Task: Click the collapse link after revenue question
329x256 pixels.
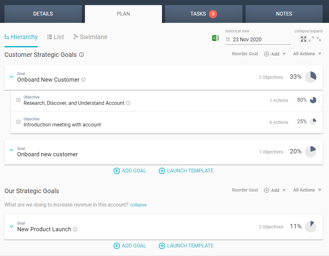Action: (x=138, y=205)
